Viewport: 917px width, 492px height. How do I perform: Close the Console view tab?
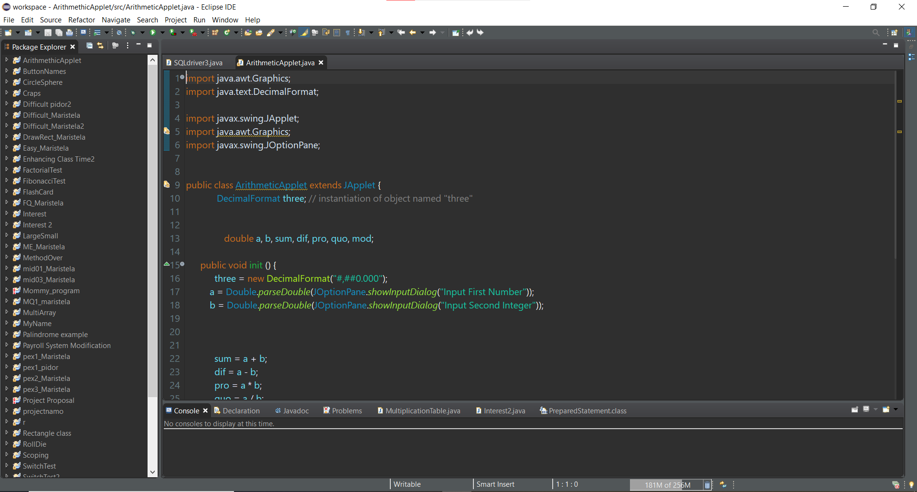pos(205,410)
